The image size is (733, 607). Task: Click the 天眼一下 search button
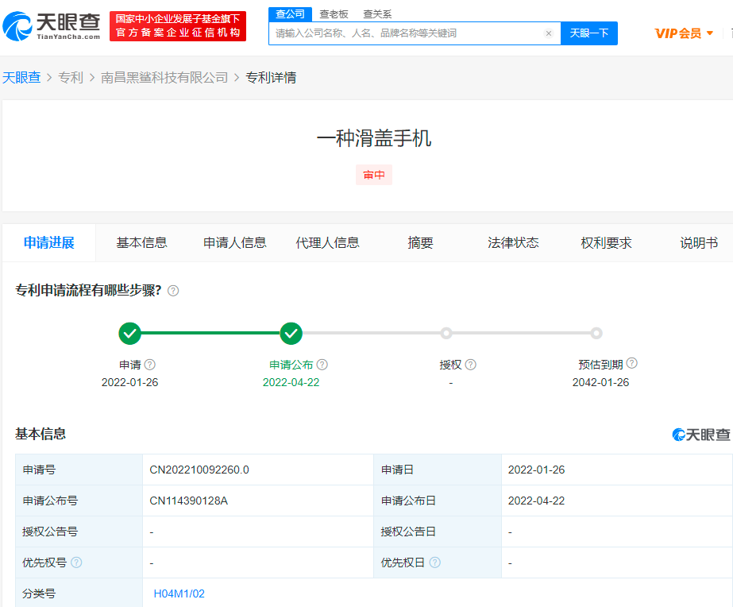tap(589, 33)
